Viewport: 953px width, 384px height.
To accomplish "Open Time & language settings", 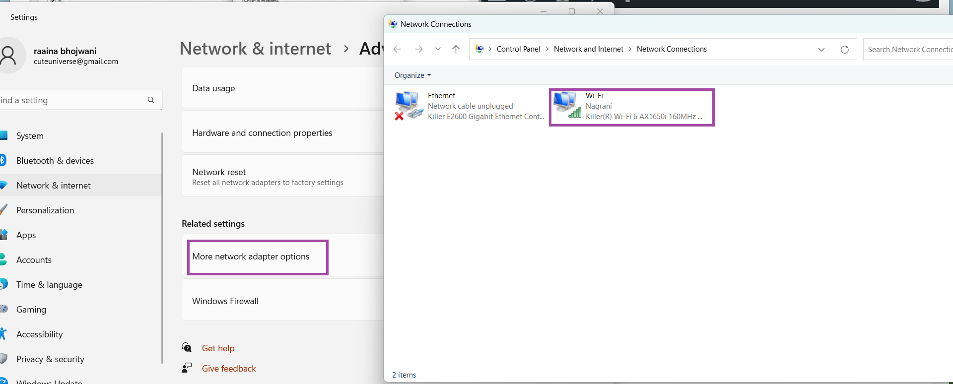I will [80, 285].
